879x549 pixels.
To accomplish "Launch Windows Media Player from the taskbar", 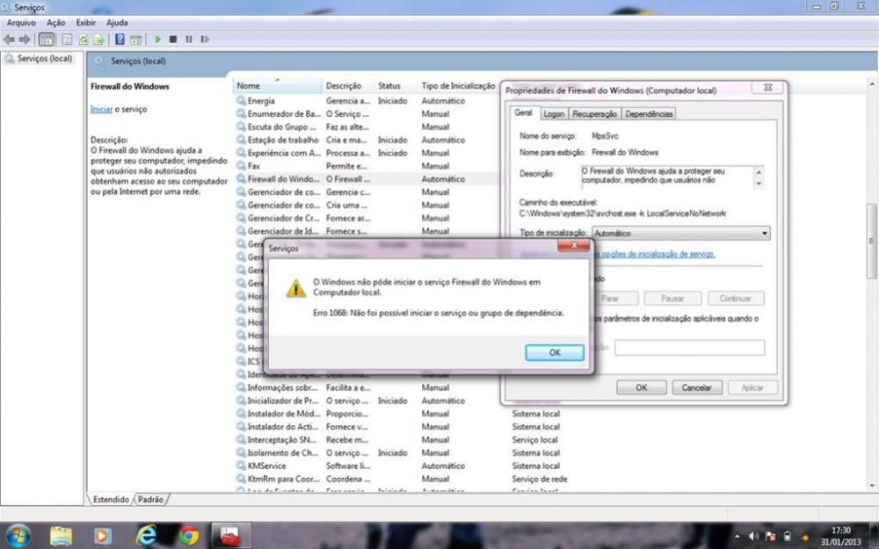I will (103, 536).
